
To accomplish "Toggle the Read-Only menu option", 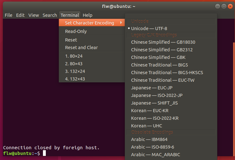I will pos(76,31).
